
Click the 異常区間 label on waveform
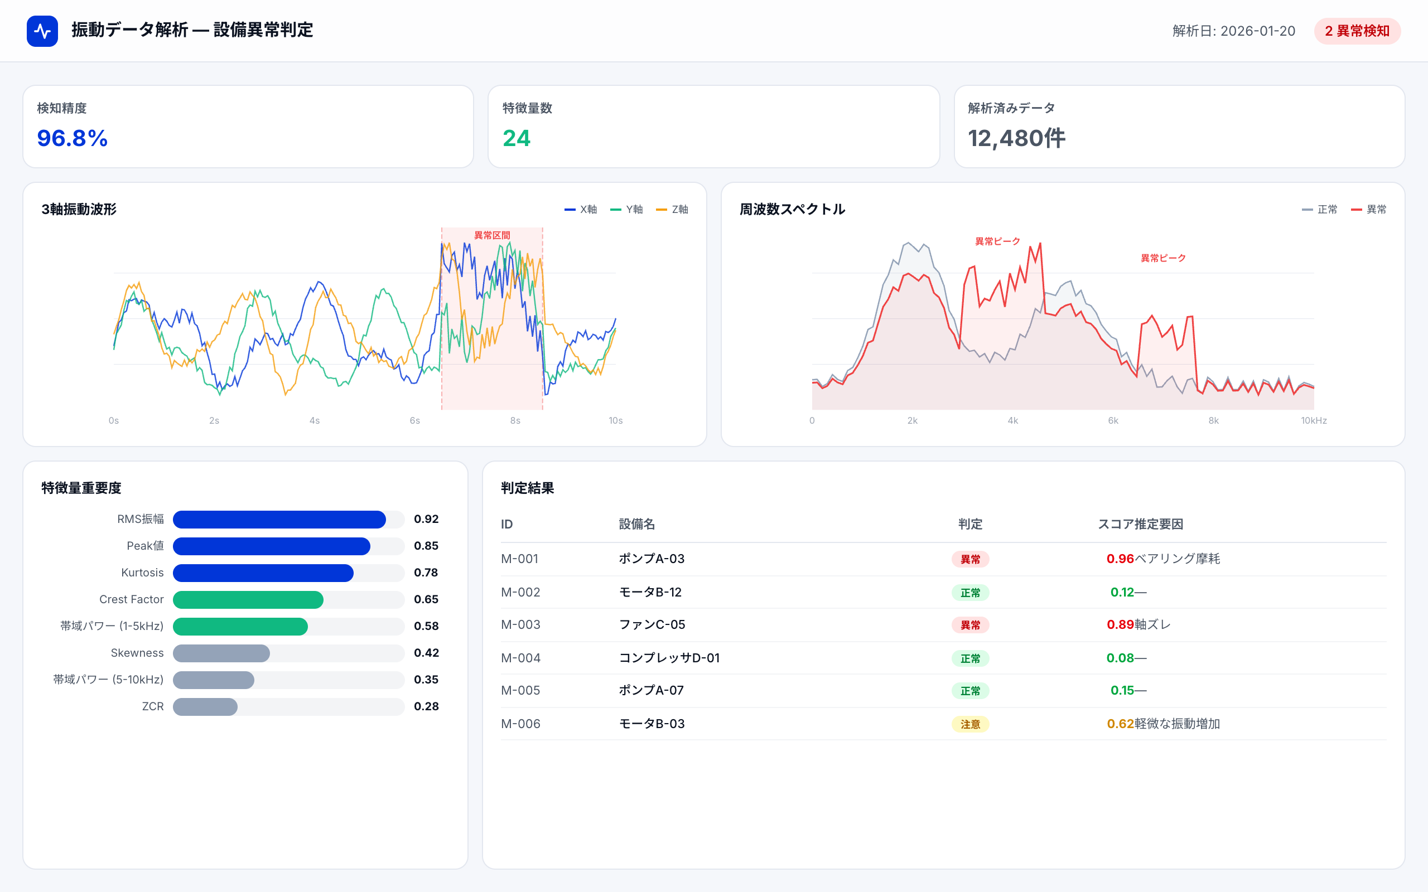492,235
